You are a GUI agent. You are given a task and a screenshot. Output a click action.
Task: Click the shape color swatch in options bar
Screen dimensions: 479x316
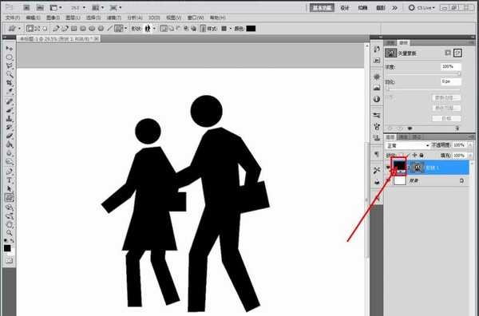click(251, 29)
